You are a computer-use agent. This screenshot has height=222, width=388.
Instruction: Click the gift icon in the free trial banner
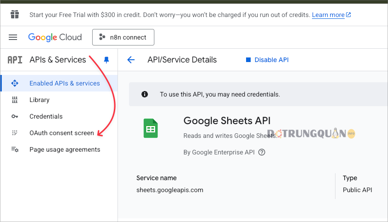coord(15,14)
